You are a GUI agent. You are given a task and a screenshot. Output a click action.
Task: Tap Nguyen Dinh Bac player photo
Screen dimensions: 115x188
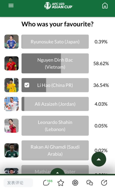click(x=11, y=63)
